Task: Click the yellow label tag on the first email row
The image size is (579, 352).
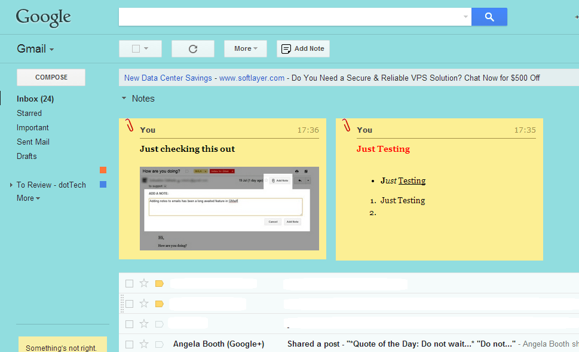Action: pos(158,283)
